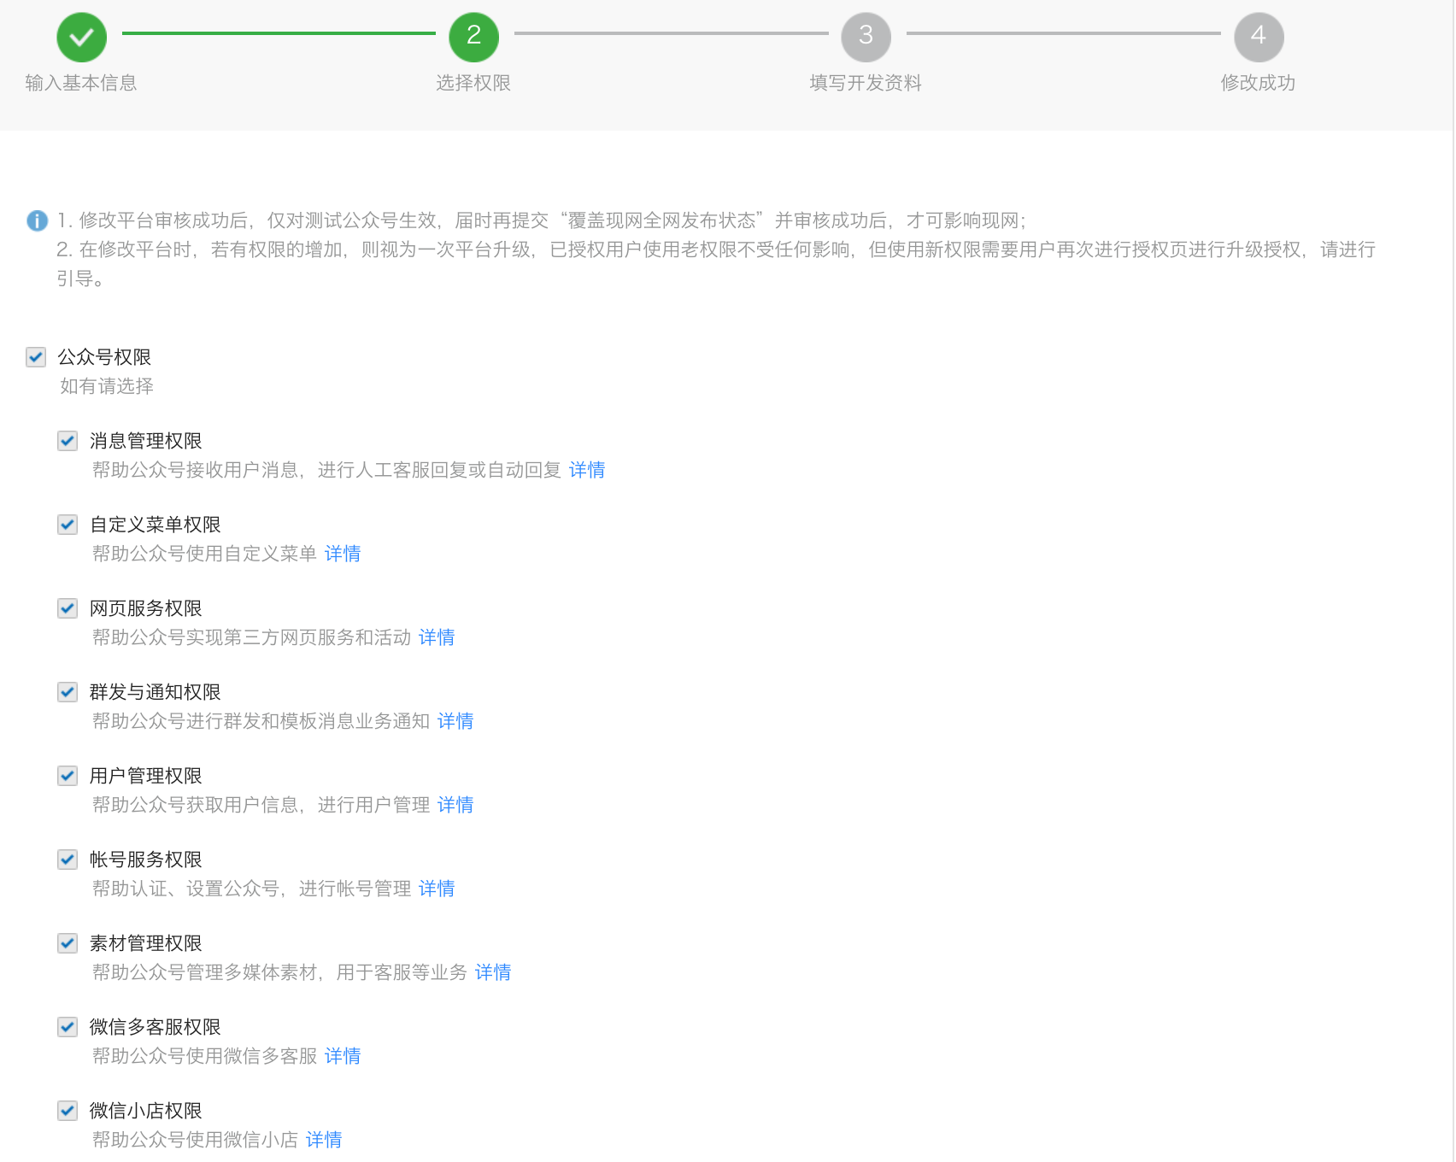
Task: Disable the 自定义菜单权限 checkbox
Action: point(68,525)
